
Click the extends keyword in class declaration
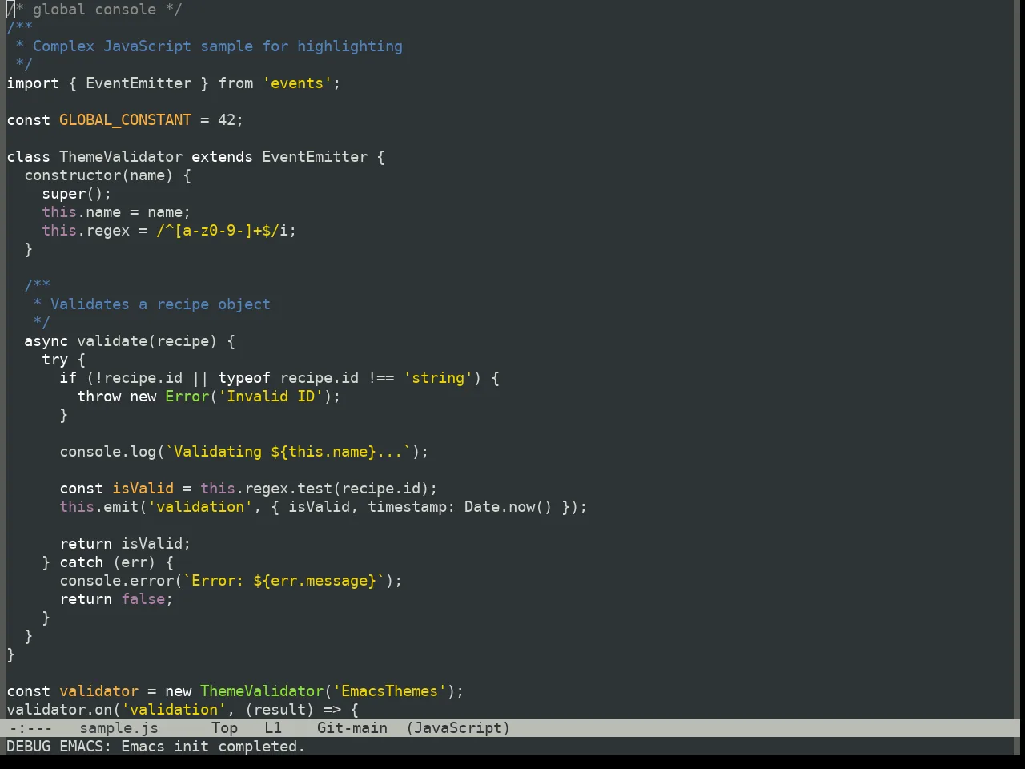point(222,157)
